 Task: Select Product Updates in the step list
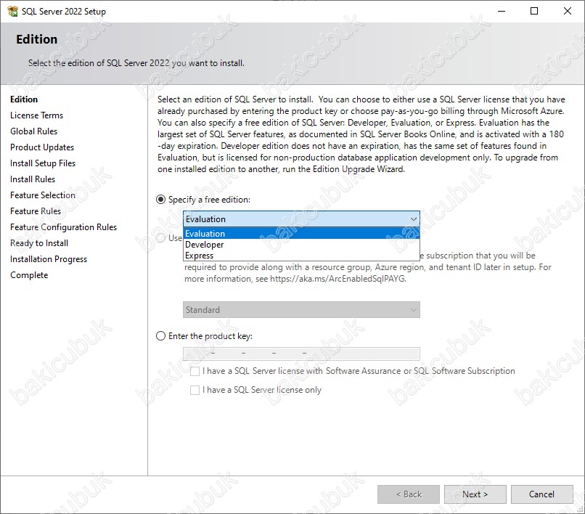[42, 147]
